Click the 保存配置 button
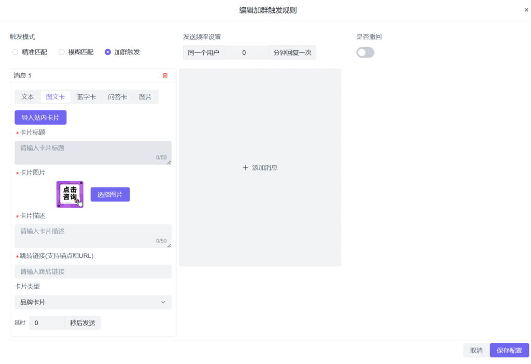Screen dimensions: 531x364 (509, 351)
